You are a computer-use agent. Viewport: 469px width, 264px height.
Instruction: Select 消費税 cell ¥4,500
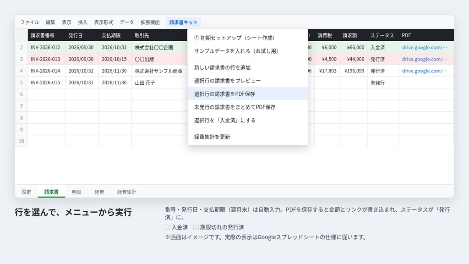point(327,59)
